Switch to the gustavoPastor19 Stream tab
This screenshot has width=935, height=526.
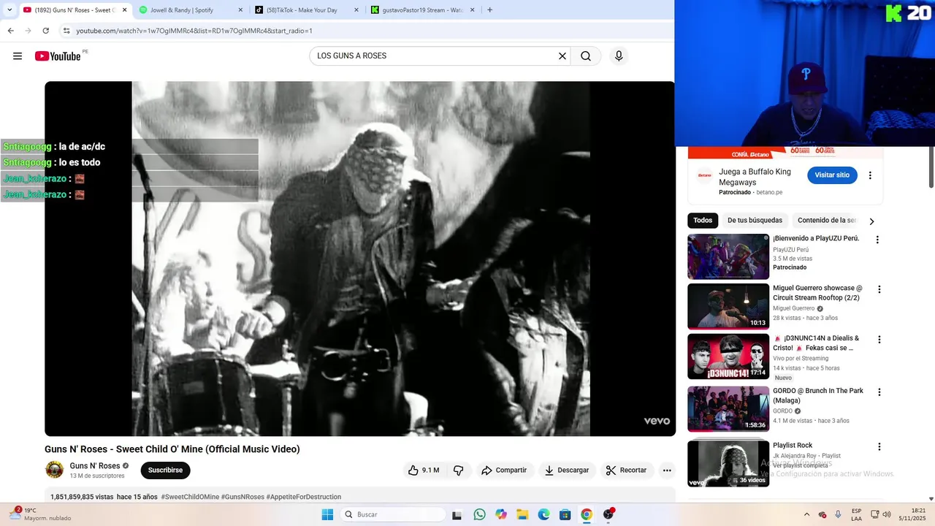(x=422, y=10)
